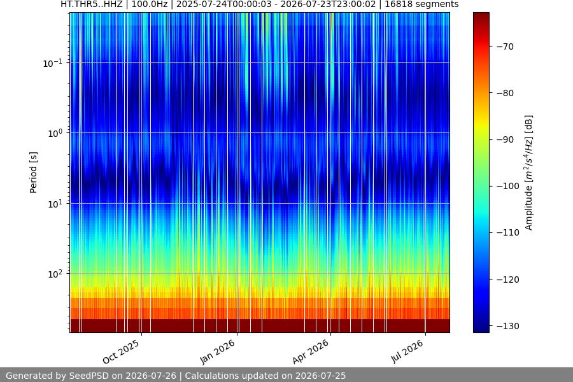573x382 pixels.
Task: Click the colorbar '−90' tick label
Action: tap(505, 139)
